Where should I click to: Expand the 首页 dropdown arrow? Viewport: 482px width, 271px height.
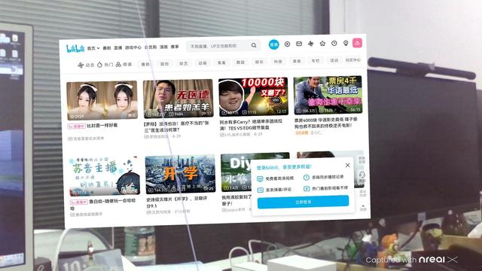point(99,48)
